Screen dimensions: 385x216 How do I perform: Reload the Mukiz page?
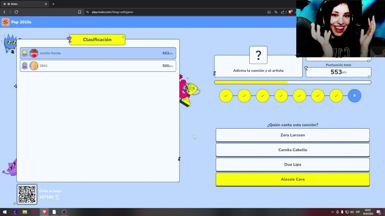click(x=16, y=12)
